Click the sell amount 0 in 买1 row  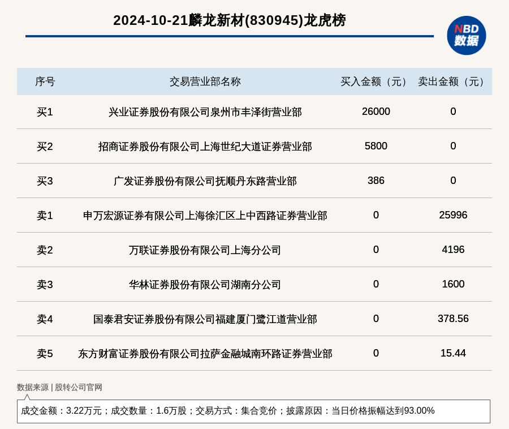click(x=453, y=111)
